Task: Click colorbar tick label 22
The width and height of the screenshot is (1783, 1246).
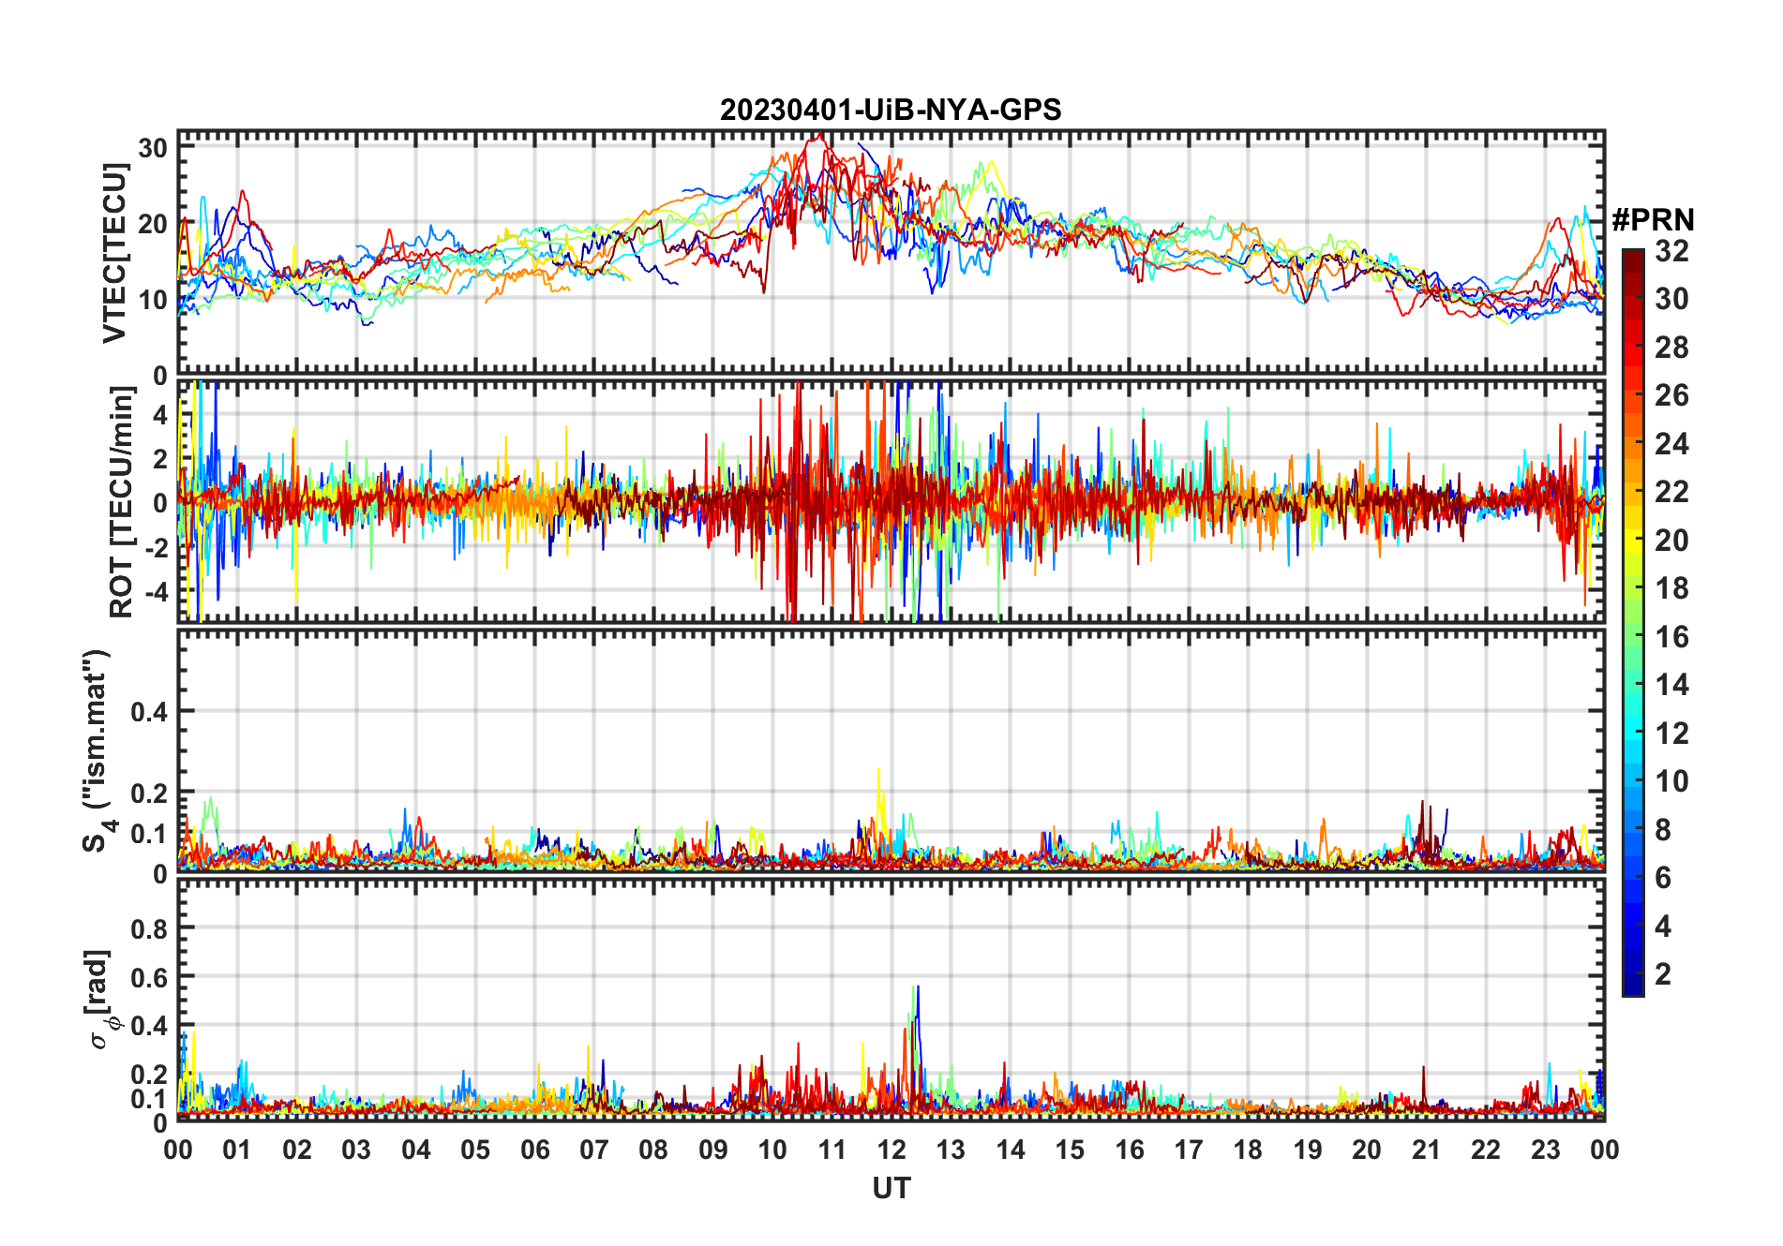Action: tap(1671, 492)
